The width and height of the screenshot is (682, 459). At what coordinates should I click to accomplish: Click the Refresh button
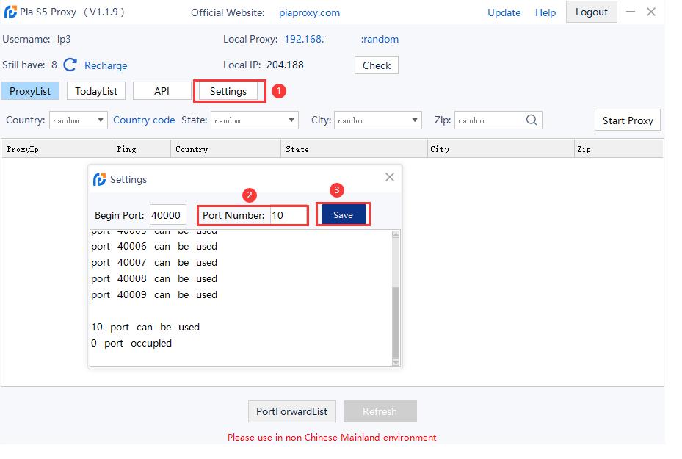[380, 411]
